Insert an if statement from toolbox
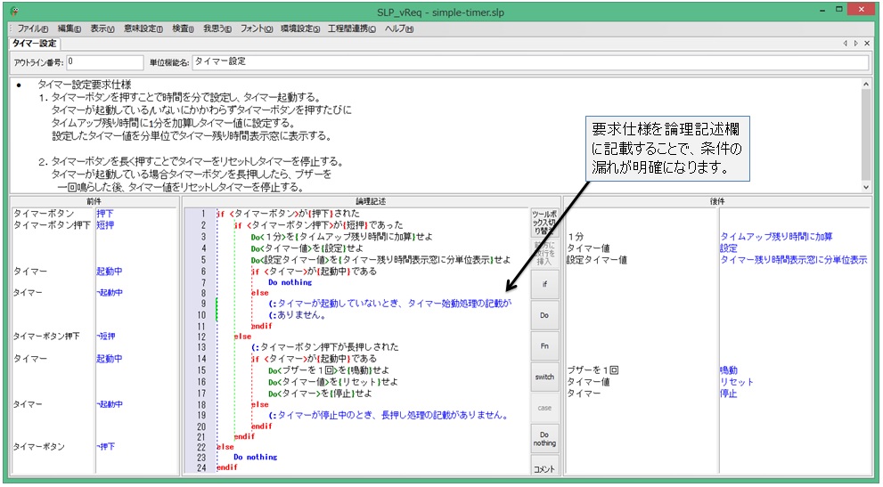The height and width of the screenshot is (487, 883). point(544,284)
